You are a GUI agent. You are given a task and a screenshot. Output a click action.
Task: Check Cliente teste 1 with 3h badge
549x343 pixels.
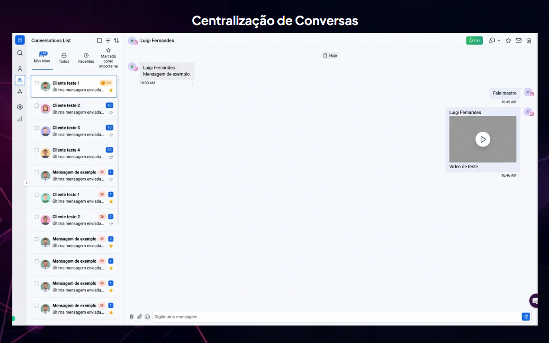point(37,195)
